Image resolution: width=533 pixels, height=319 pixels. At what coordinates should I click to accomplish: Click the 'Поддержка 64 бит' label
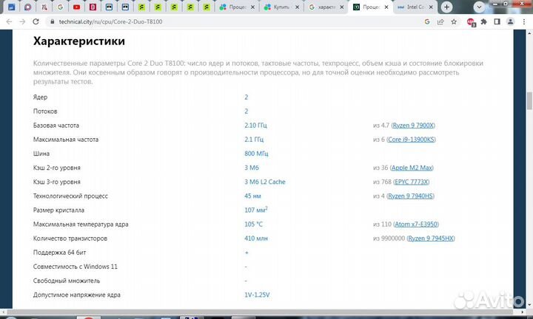tap(59, 253)
